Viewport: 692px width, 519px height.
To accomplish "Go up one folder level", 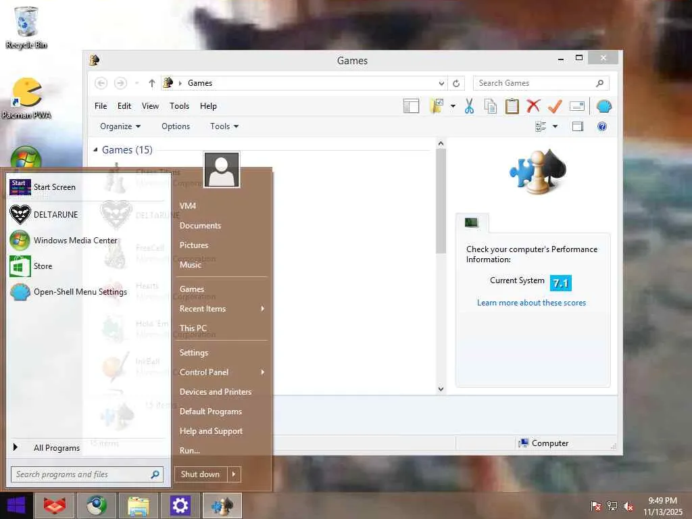I will [152, 83].
